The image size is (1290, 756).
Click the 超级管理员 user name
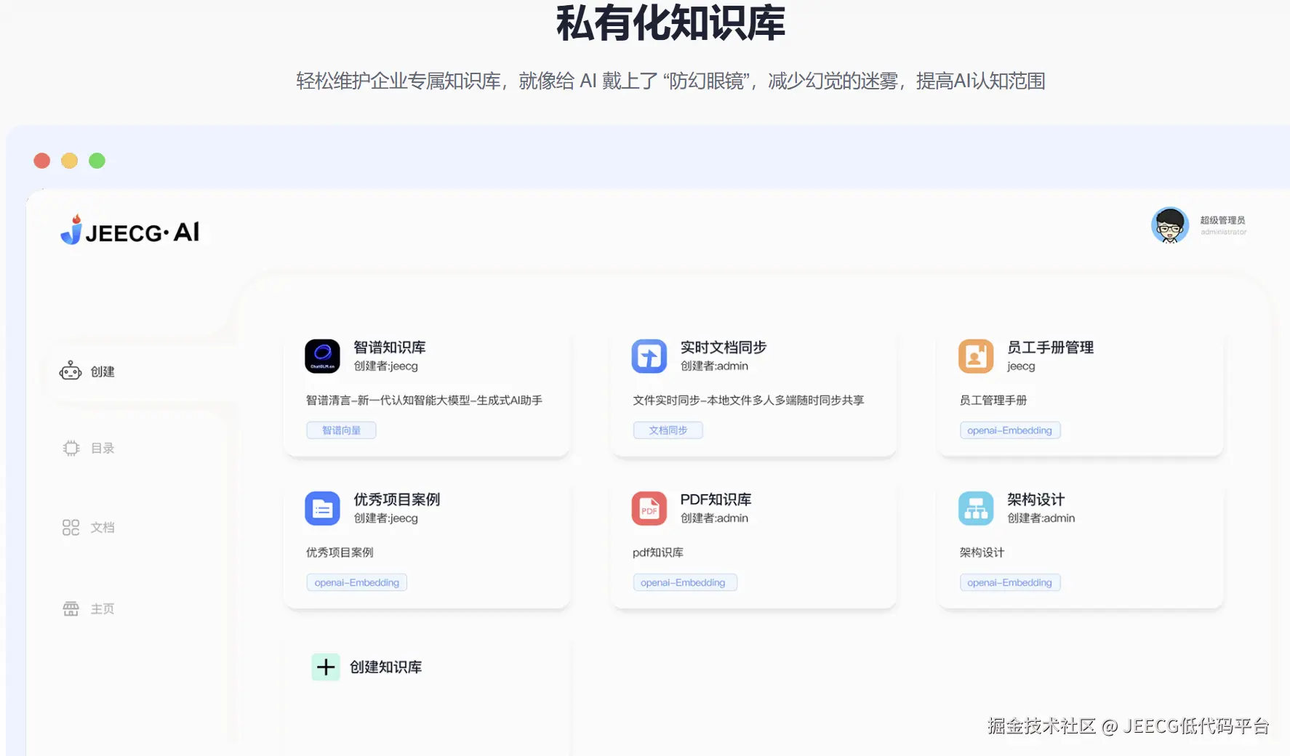(1222, 220)
